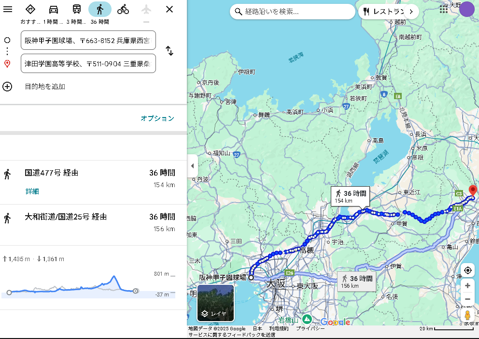Zoom in with the plus button
This screenshot has height=339, width=479.
pos(467,285)
